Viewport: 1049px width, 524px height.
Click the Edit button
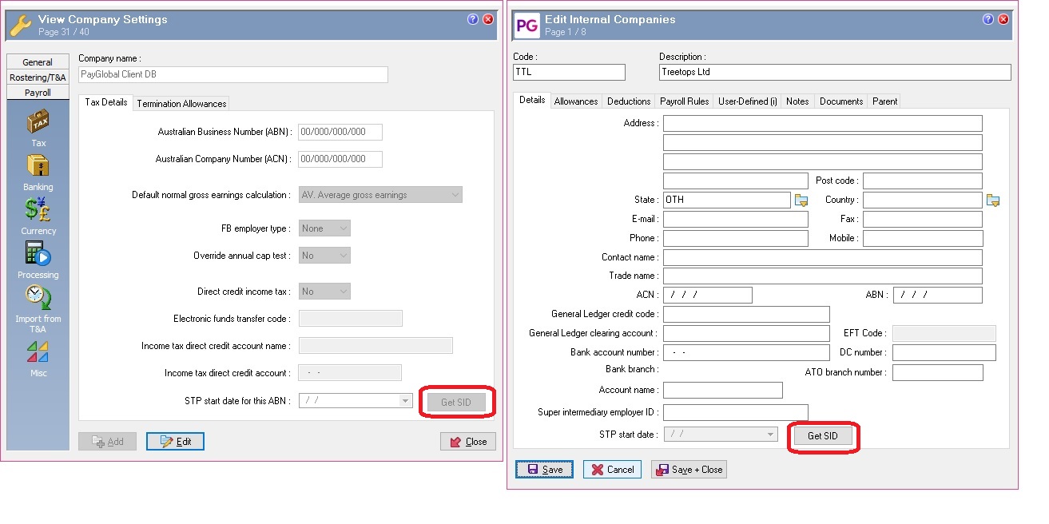pyautogui.click(x=176, y=441)
